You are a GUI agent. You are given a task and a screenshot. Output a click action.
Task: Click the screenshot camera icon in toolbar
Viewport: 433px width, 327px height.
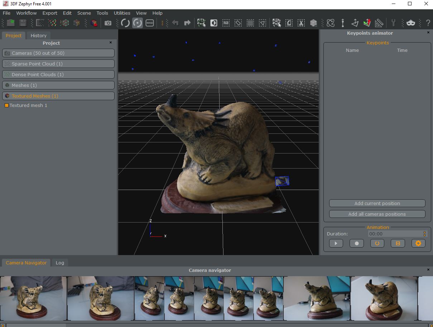[x=108, y=23]
